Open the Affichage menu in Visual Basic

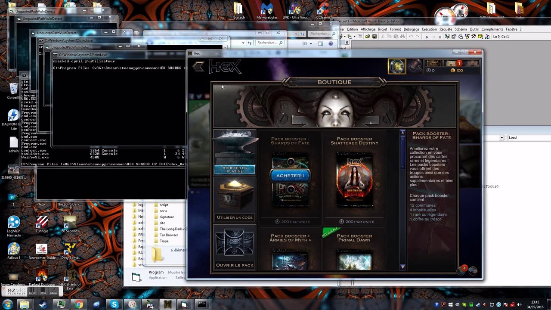(368, 29)
